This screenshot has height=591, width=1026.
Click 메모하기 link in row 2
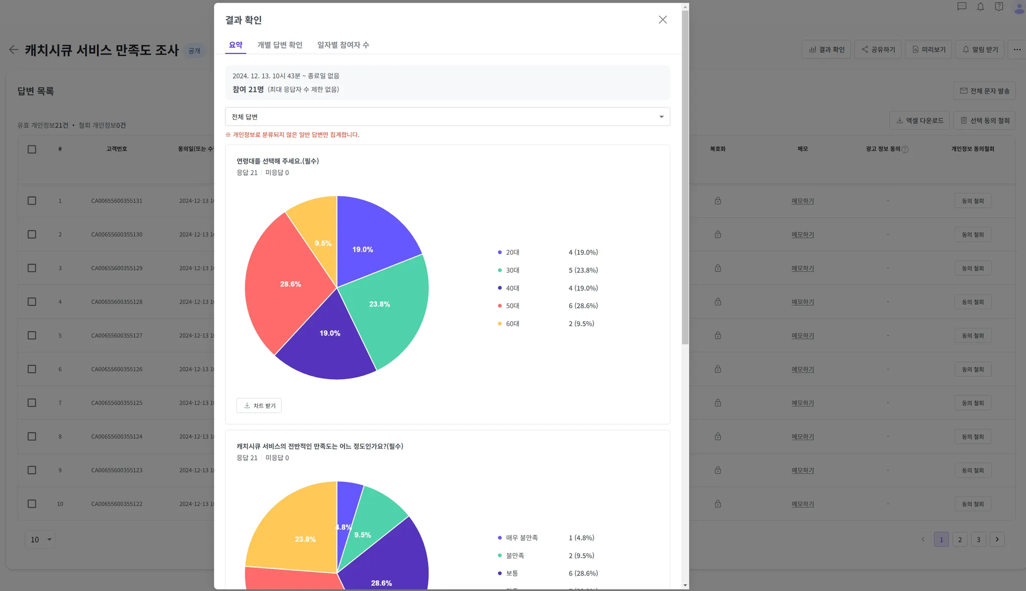[x=803, y=235]
